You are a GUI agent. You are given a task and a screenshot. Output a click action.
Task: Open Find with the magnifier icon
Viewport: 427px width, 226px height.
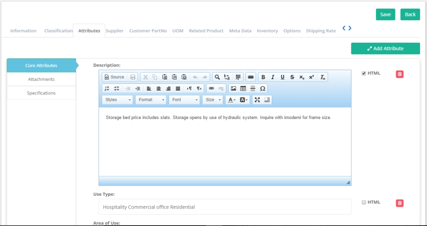click(217, 77)
